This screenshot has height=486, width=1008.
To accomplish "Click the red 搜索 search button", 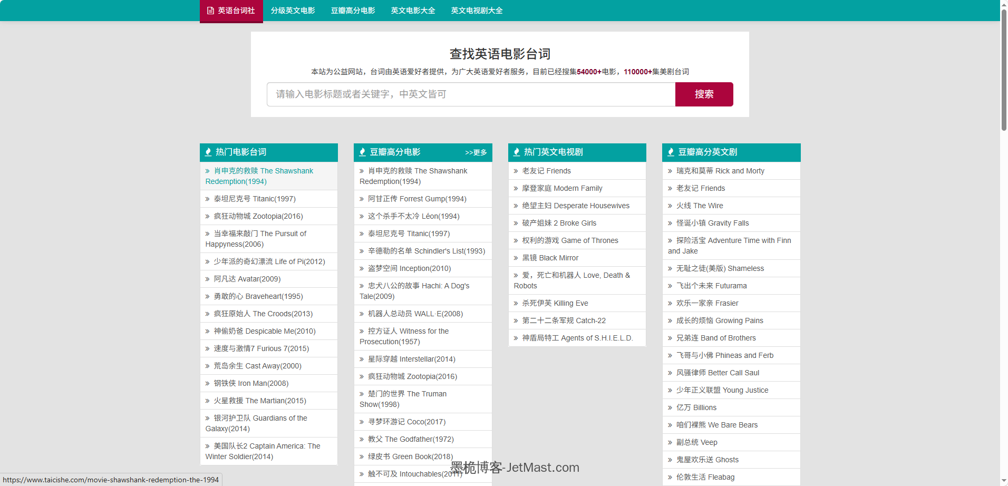I will click(704, 94).
